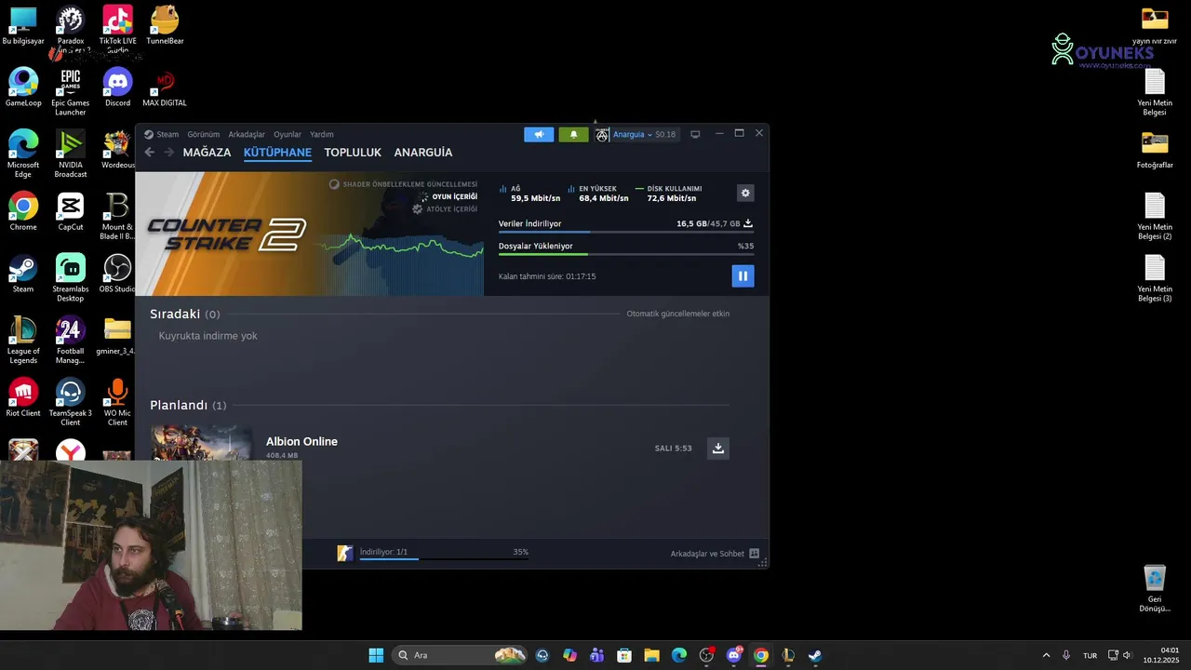The image size is (1191, 670).
Task: Select GameLoop desktop icon
Action: pos(23,88)
